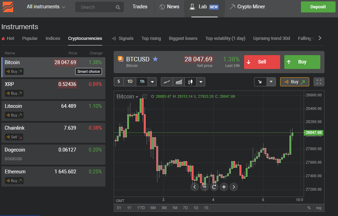Open the chart type dropdown arrow

click(x=200, y=82)
